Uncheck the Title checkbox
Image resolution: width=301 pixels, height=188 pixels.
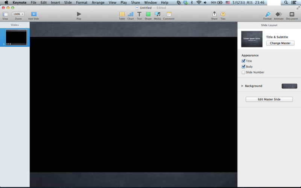pyautogui.click(x=243, y=61)
